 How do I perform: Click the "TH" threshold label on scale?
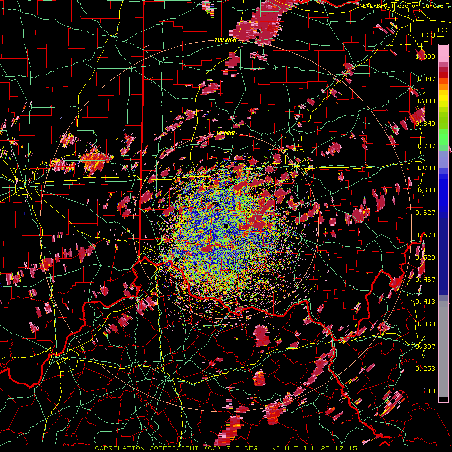(431, 391)
